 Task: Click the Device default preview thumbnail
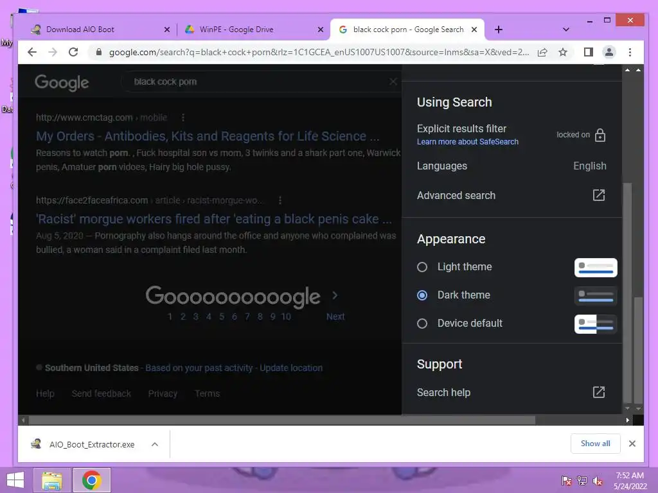596,324
